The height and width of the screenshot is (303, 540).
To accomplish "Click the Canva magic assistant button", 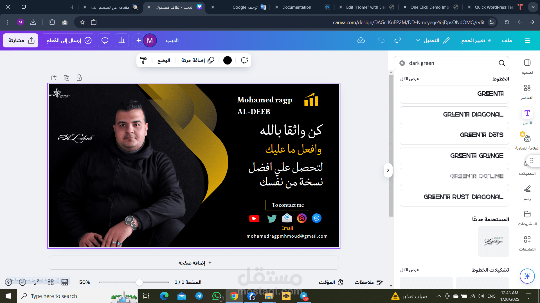I will tap(527, 276).
